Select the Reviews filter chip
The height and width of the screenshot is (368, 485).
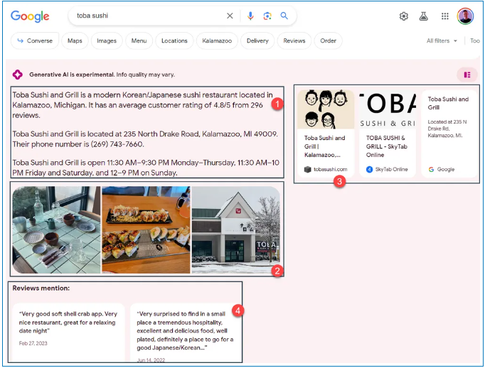pyautogui.click(x=294, y=40)
